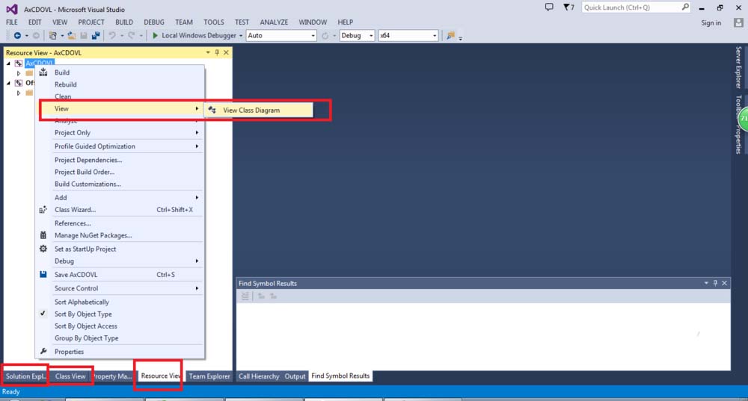Pin the Resource View panel

[x=217, y=53]
